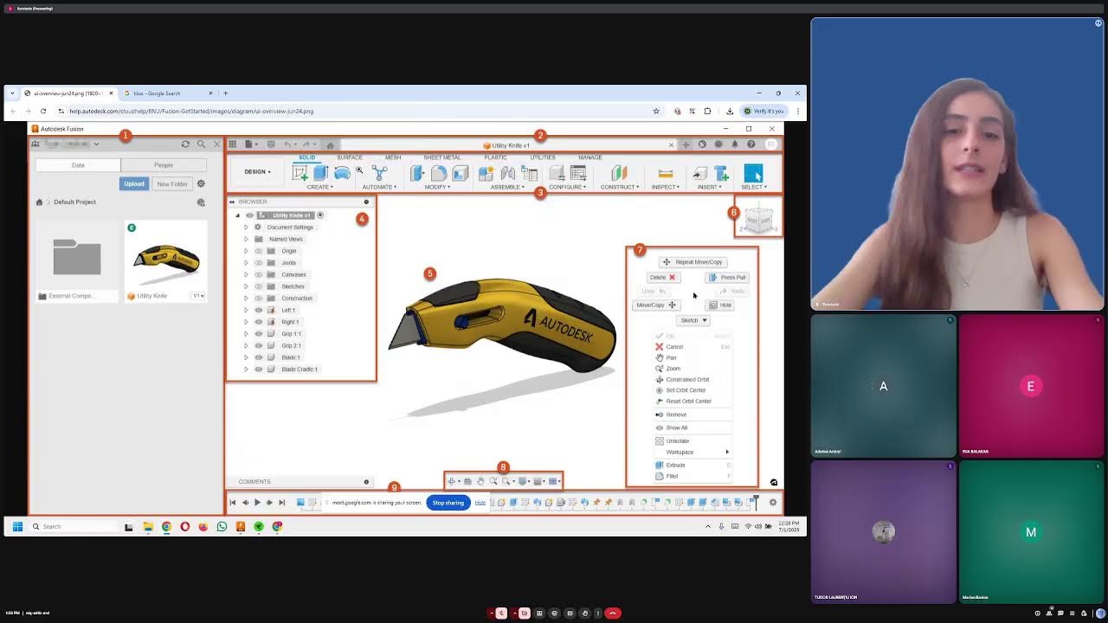
Task: Click the Extrude icon in the Create group
Action: point(320,174)
